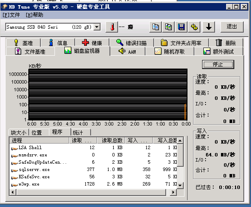Image resolution: width=251 pixels, height=207 pixels.
Task: Switch to the AAM tab
Action: 127,51
